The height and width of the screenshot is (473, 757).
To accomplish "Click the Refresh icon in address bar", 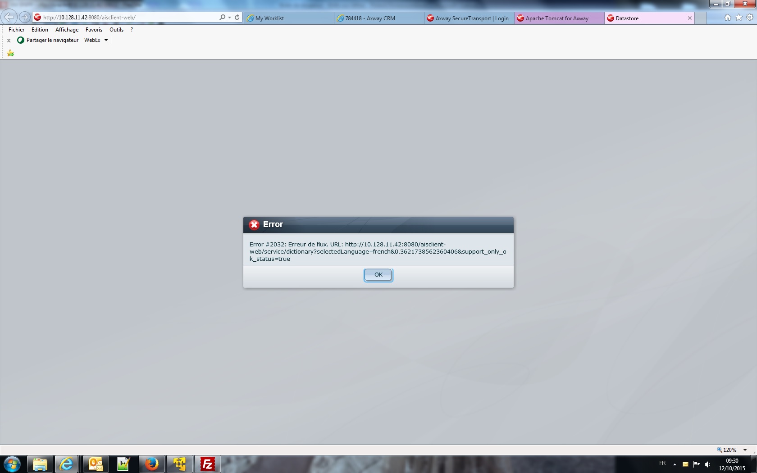I will (x=237, y=18).
